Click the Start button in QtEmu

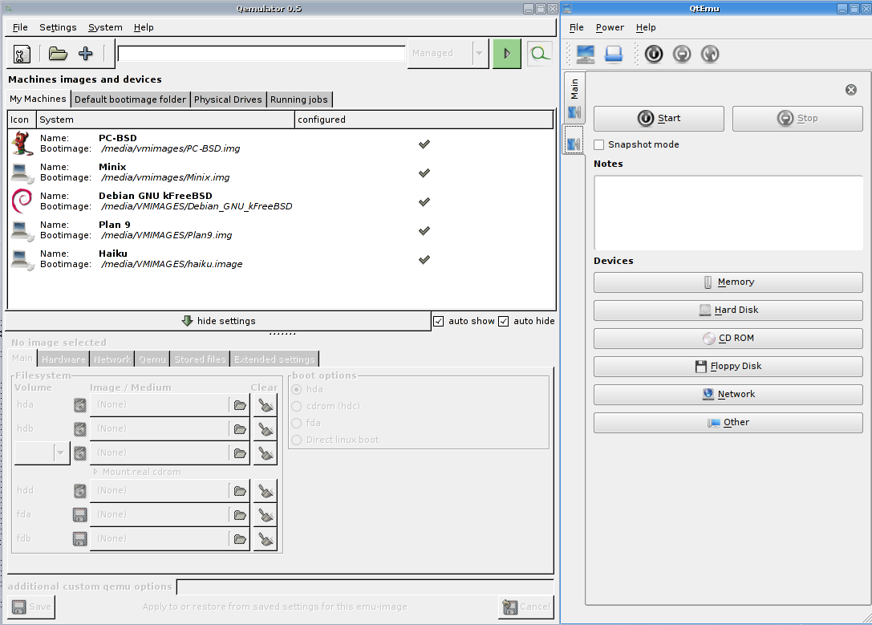coord(659,119)
